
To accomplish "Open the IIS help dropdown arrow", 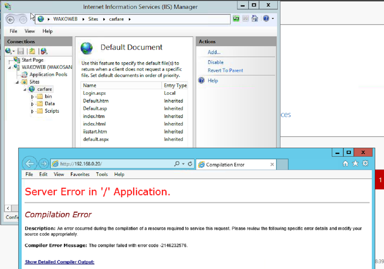I will click(x=273, y=19).
